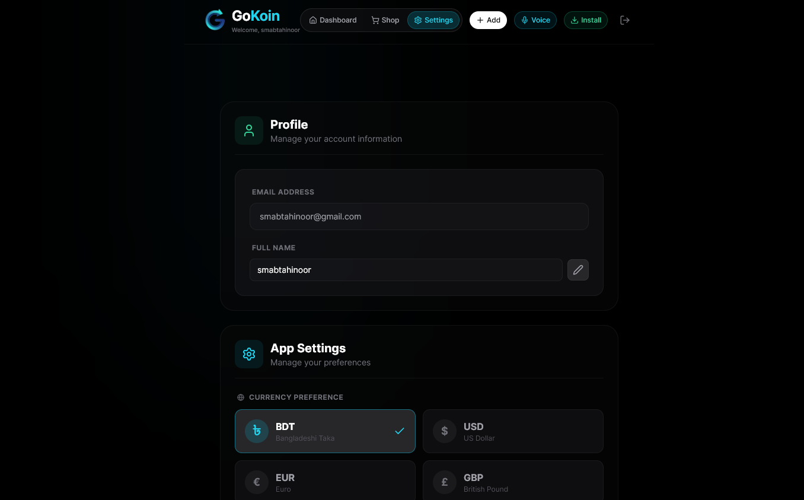This screenshot has height=500, width=804.
Task: Click the globe icon next to Currency Preference
Action: tap(240, 397)
